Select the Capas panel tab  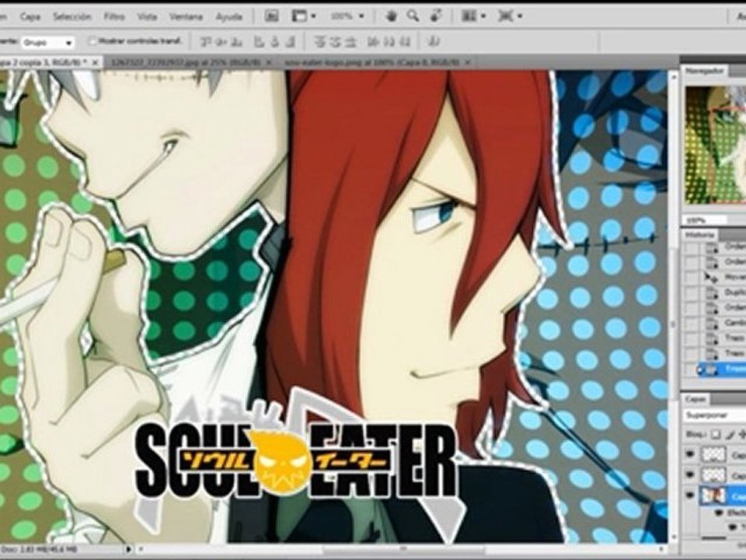click(695, 398)
